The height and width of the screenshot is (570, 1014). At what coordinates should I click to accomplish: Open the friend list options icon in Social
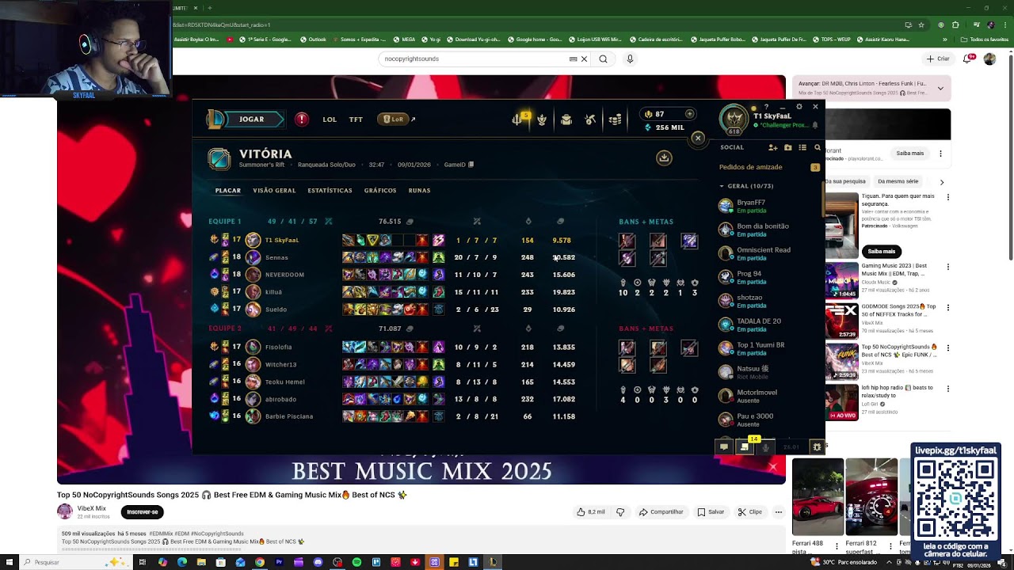point(802,147)
